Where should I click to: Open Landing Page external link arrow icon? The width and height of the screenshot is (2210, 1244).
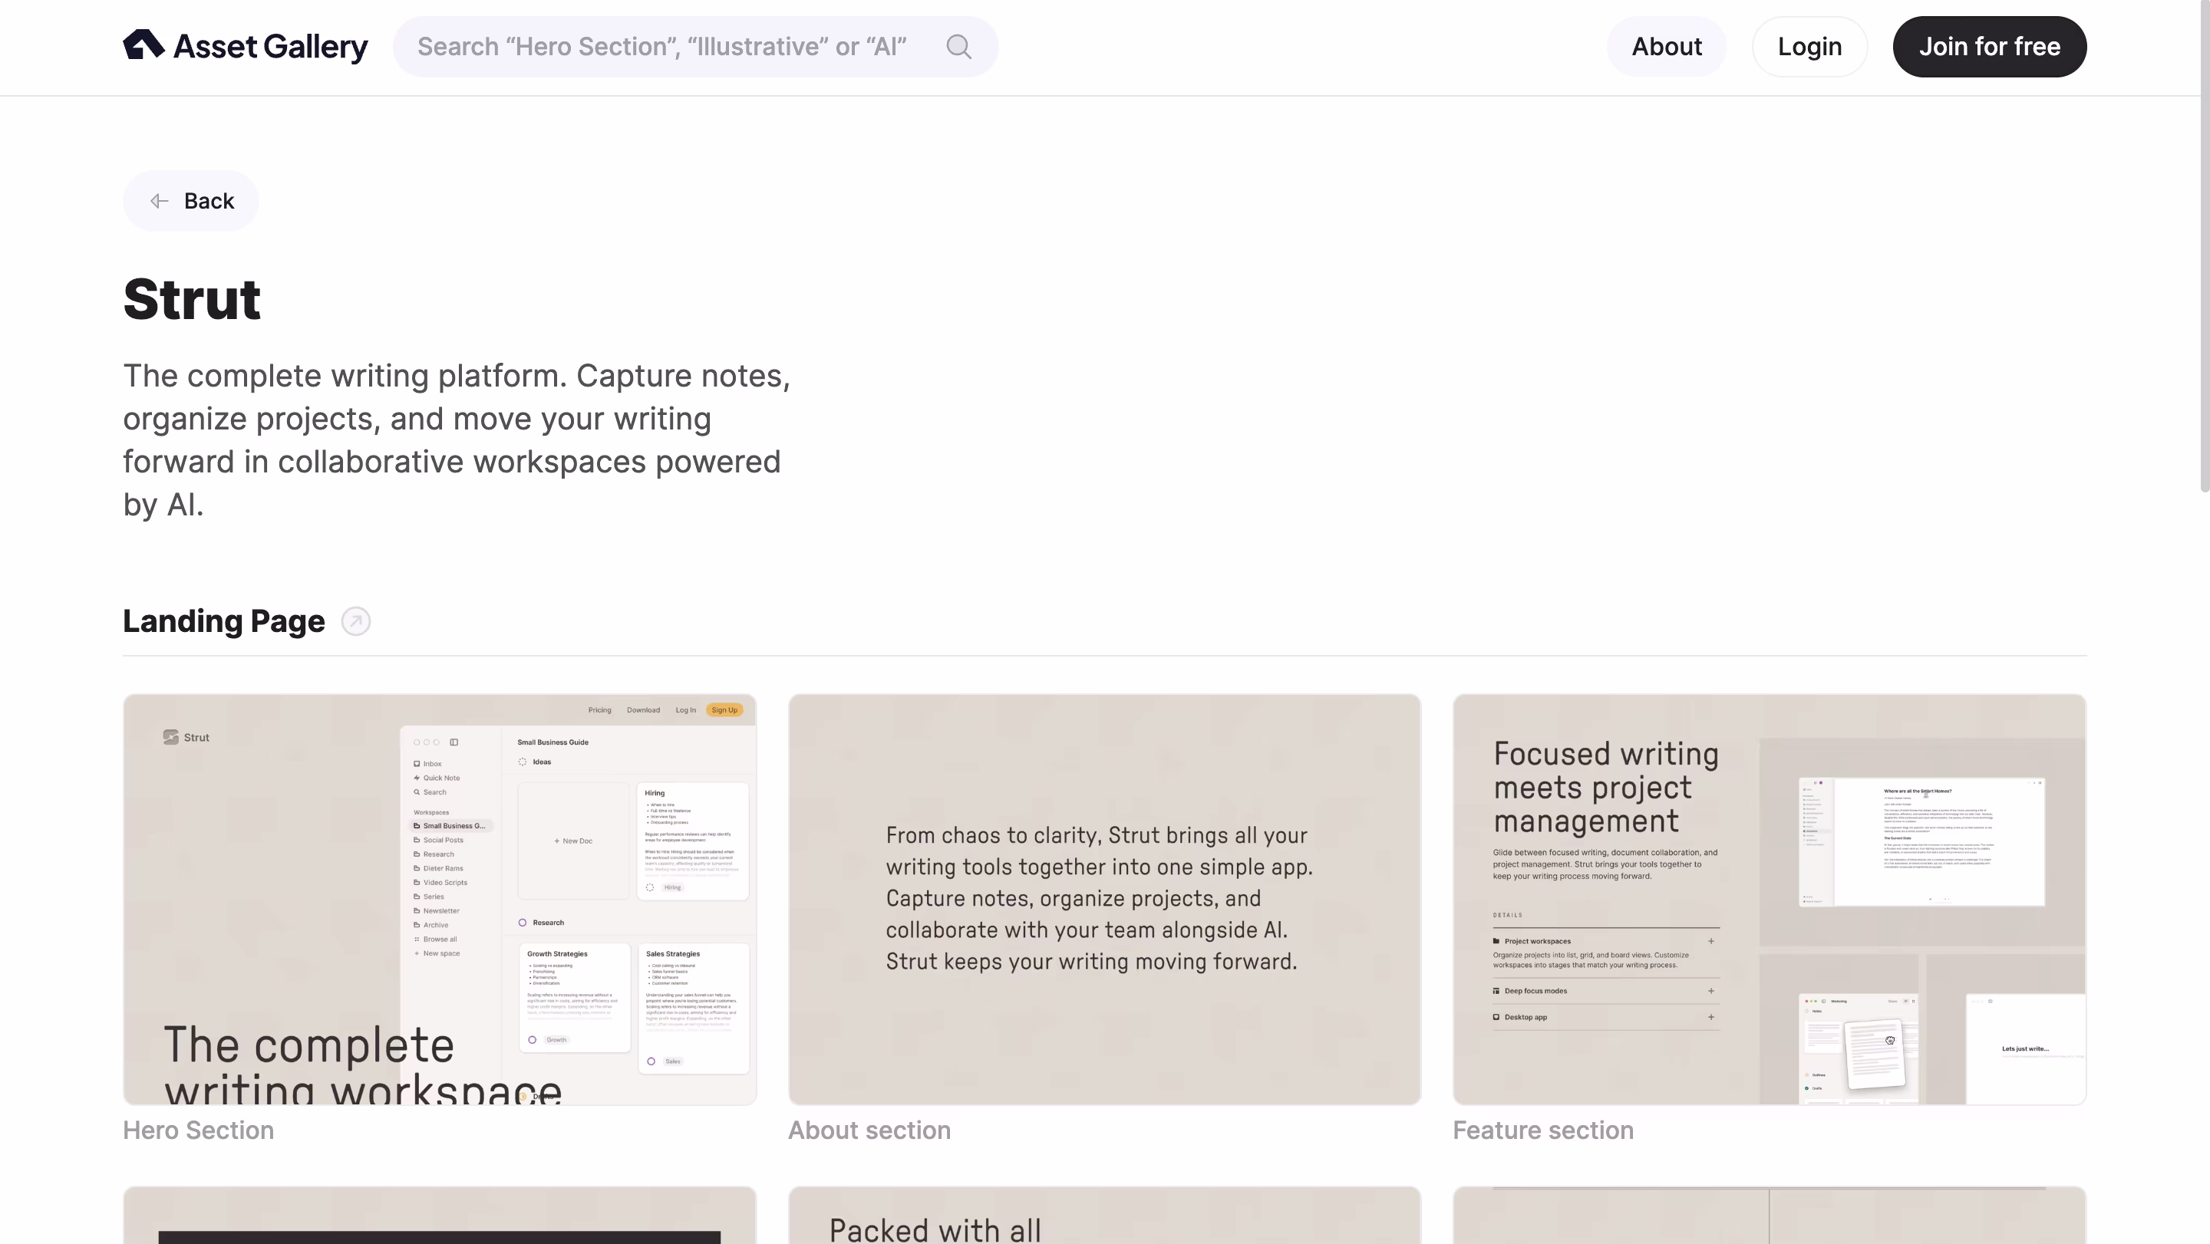(355, 620)
